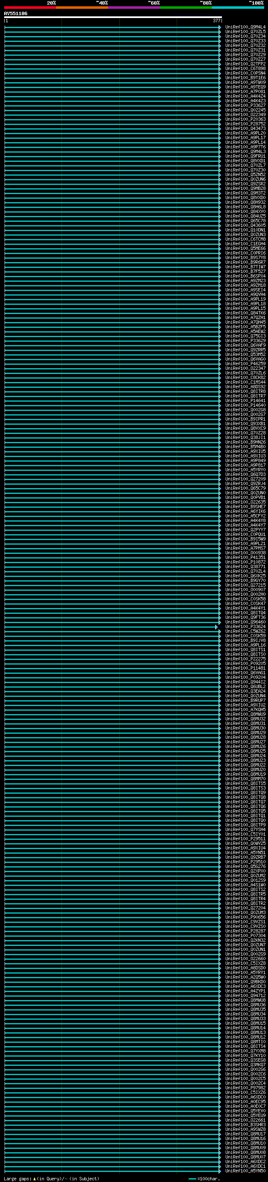Screen dimensions: 268x1182
Task: Select hit label UniRef100_P10872
Action: tap(245, 562)
